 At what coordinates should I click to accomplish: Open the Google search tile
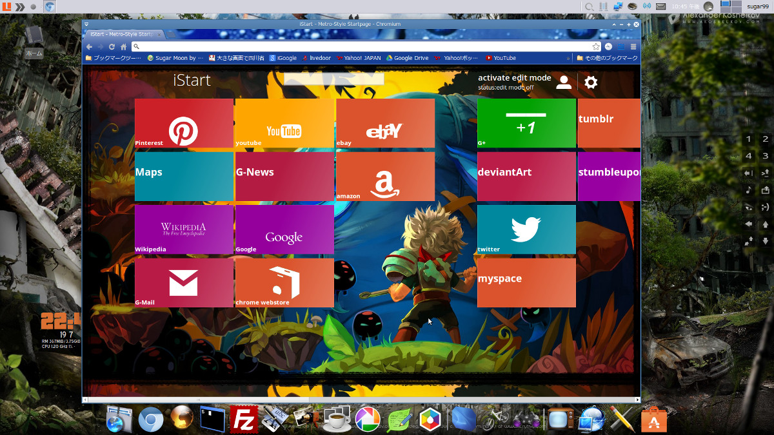point(284,229)
